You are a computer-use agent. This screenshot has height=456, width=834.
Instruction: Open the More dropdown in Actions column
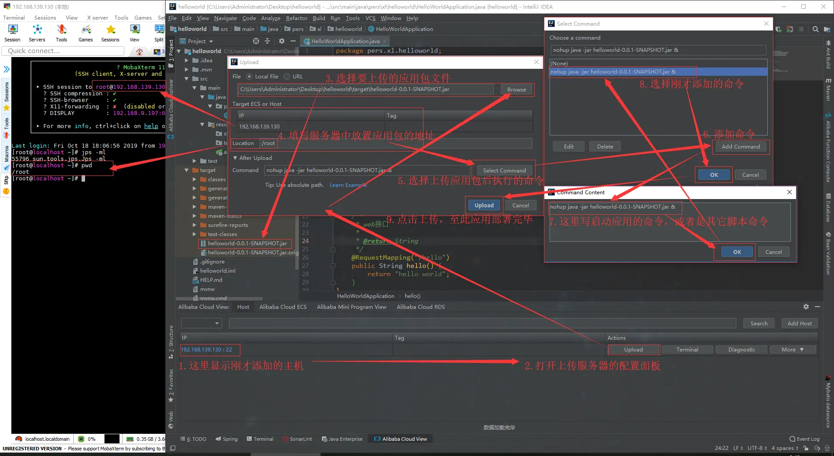[x=793, y=350]
